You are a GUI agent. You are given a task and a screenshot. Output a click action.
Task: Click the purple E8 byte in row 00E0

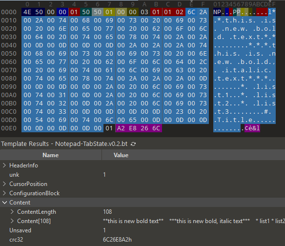pyautogui.click(x=133, y=128)
